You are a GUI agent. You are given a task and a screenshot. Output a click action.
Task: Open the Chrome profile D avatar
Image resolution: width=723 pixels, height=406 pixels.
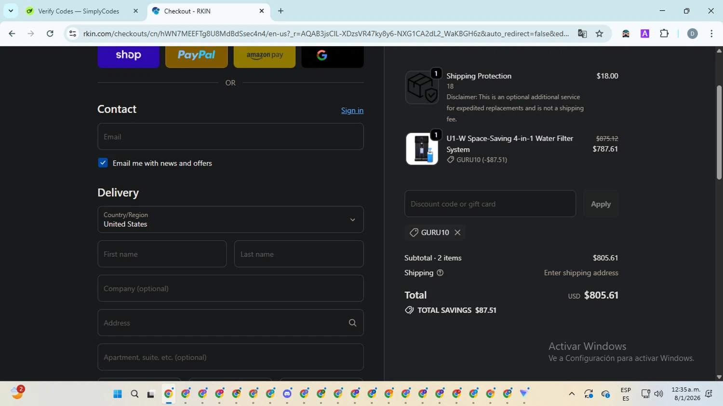pyautogui.click(x=692, y=34)
